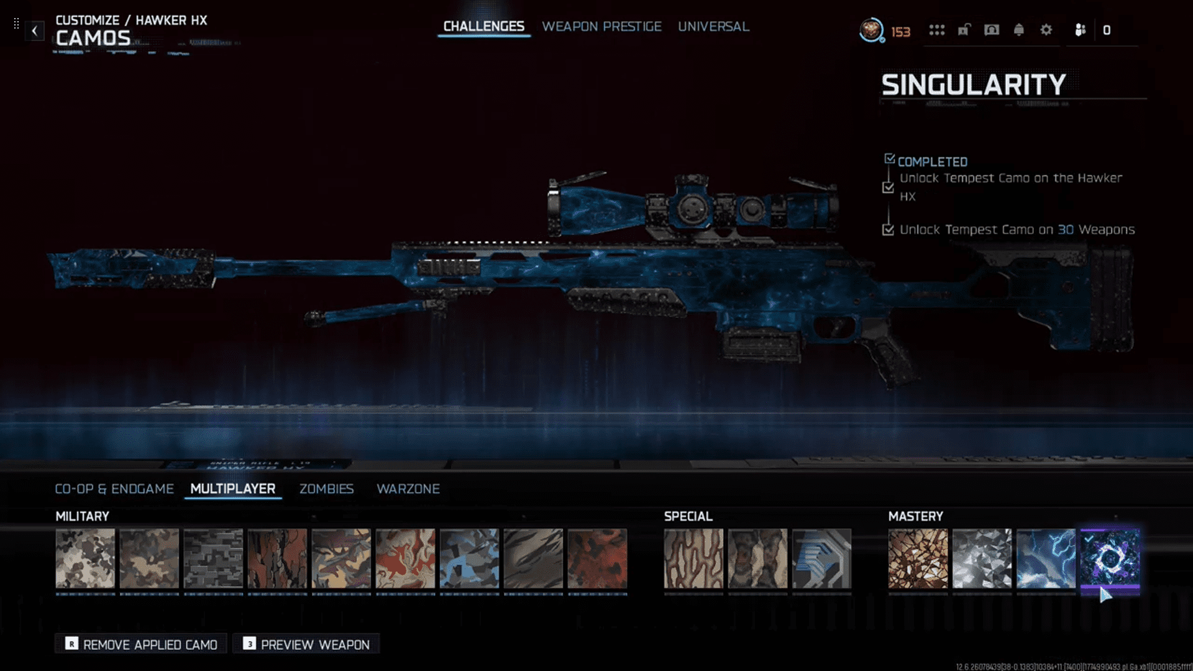Select the blue lightning Tempest mastery camo

pos(1046,558)
